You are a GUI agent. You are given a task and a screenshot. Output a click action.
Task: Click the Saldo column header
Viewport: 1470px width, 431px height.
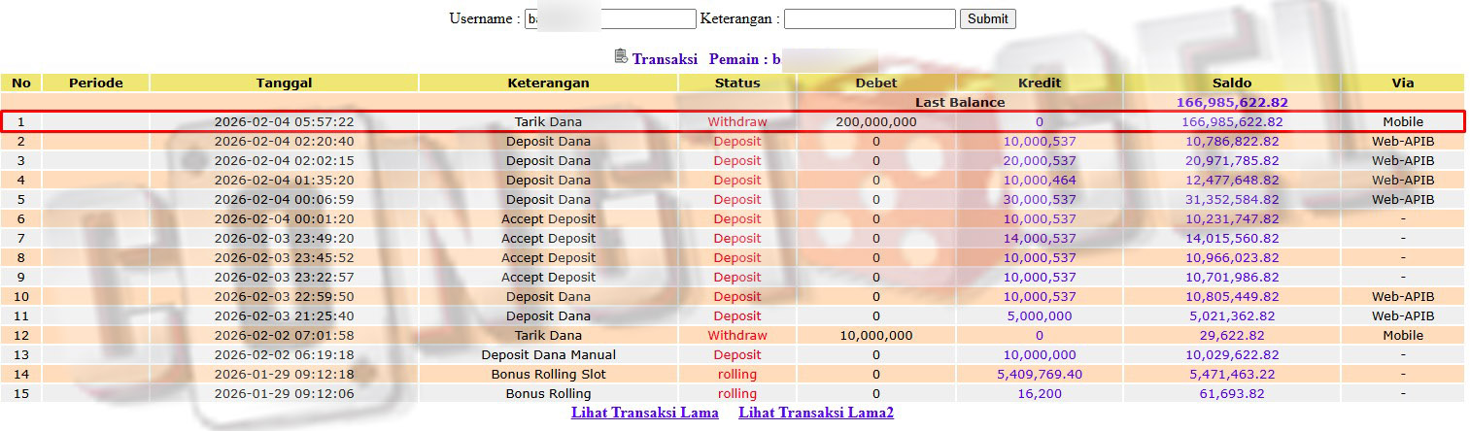1232,83
